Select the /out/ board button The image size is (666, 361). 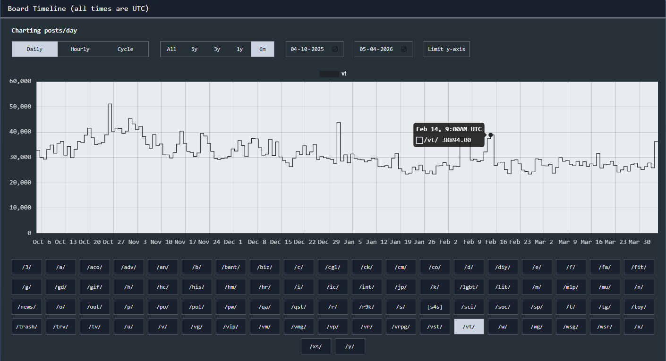95,307
